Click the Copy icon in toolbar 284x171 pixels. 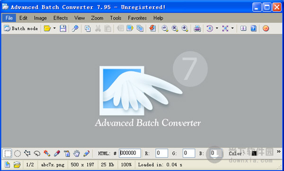(88, 28)
